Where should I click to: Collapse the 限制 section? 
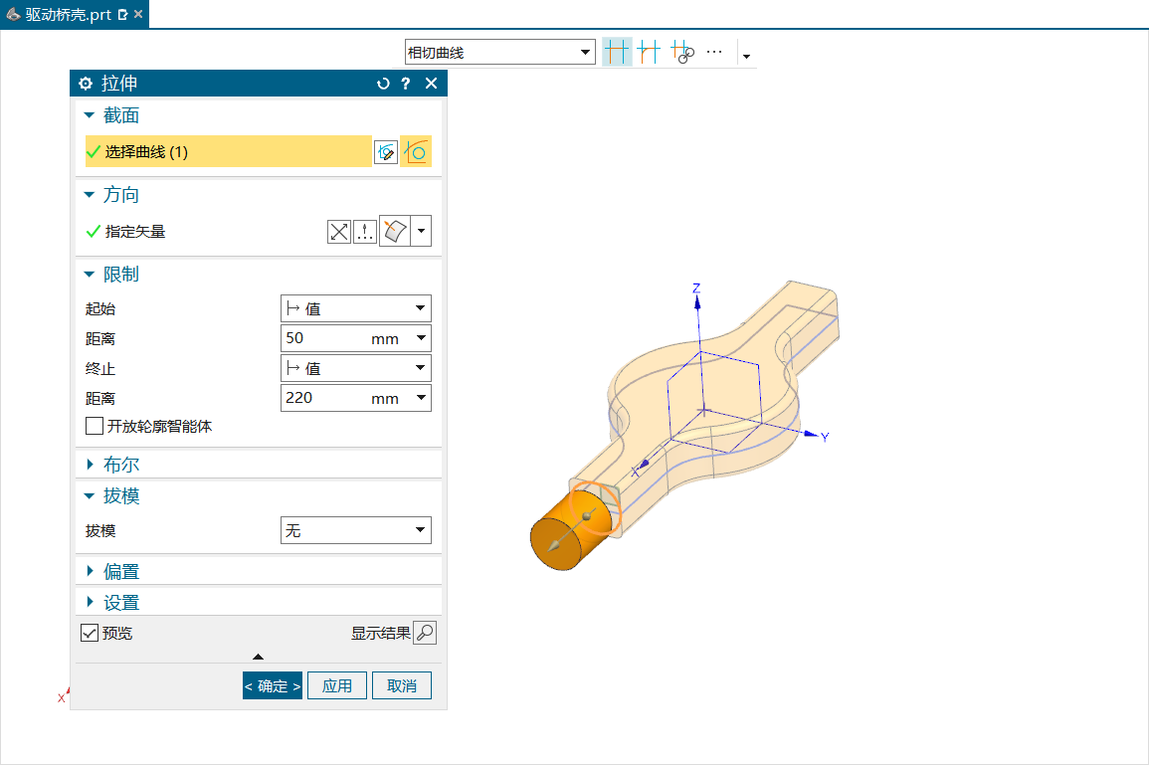point(90,274)
